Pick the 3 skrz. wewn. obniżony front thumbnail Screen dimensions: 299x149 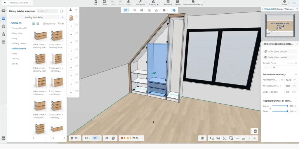[x=56, y=35]
